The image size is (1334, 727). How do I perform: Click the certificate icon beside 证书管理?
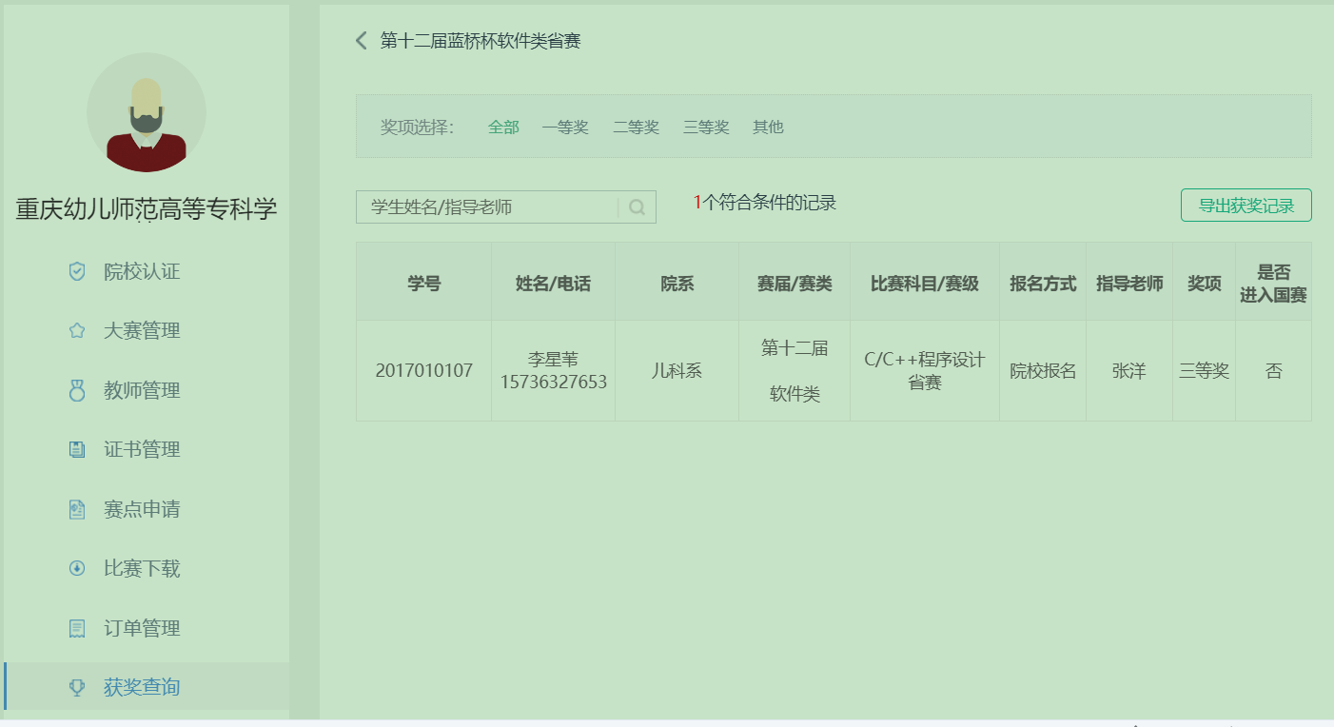pyautogui.click(x=77, y=450)
